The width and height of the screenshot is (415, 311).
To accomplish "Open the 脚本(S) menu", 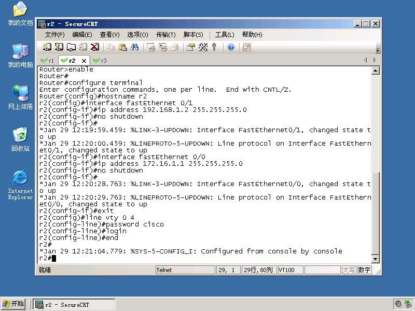I will 193,35.
